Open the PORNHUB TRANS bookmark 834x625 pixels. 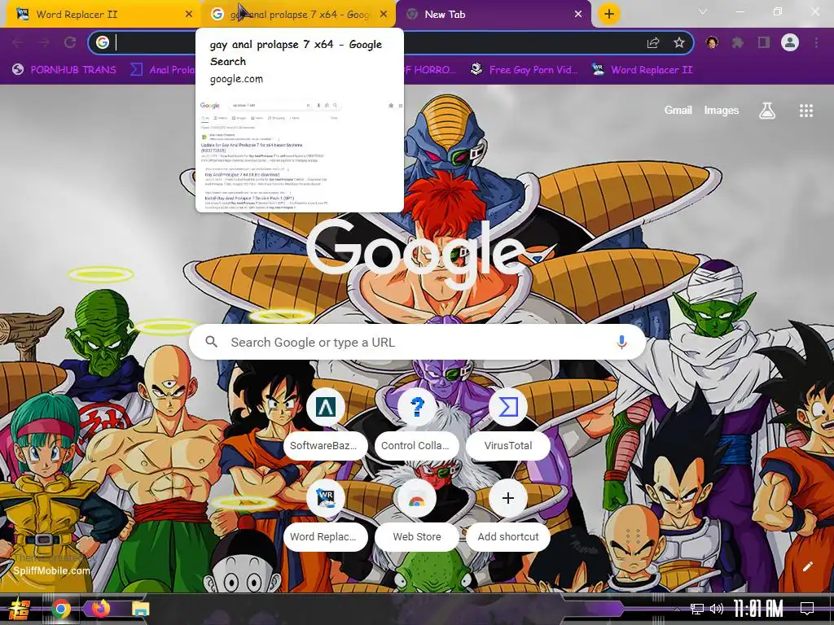coord(64,70)
